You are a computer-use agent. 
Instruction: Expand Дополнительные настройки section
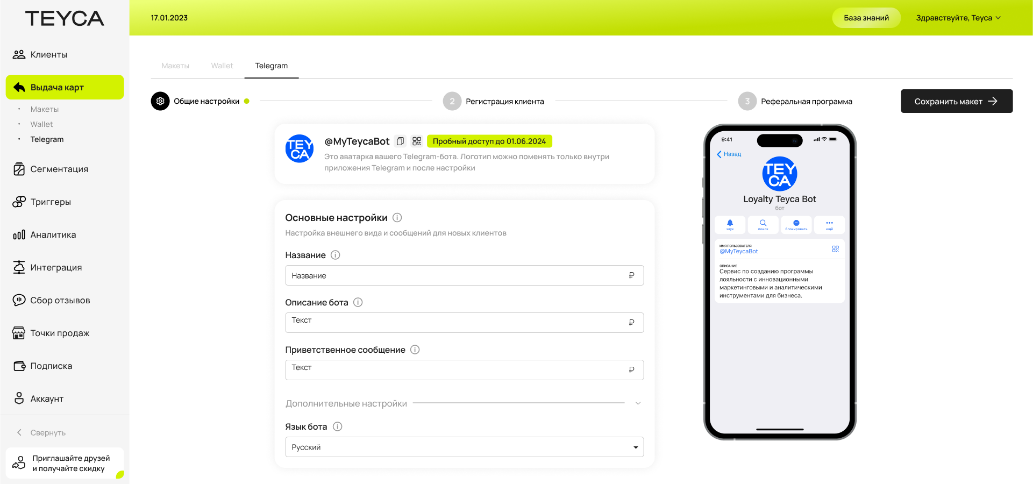point(638,403)
